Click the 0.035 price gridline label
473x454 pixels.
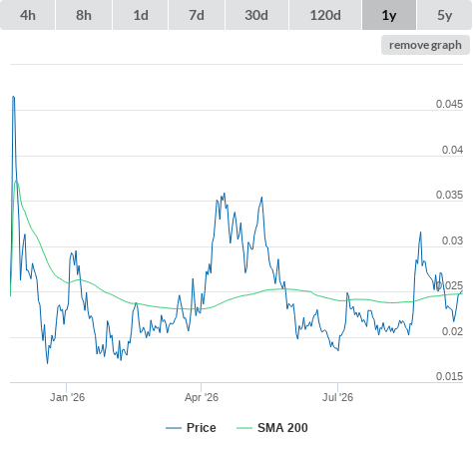pyautogui.click(x=449, y=195)
